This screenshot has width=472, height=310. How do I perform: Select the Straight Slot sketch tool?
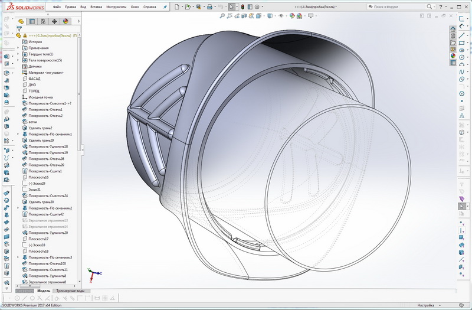(x=462, y=50)
